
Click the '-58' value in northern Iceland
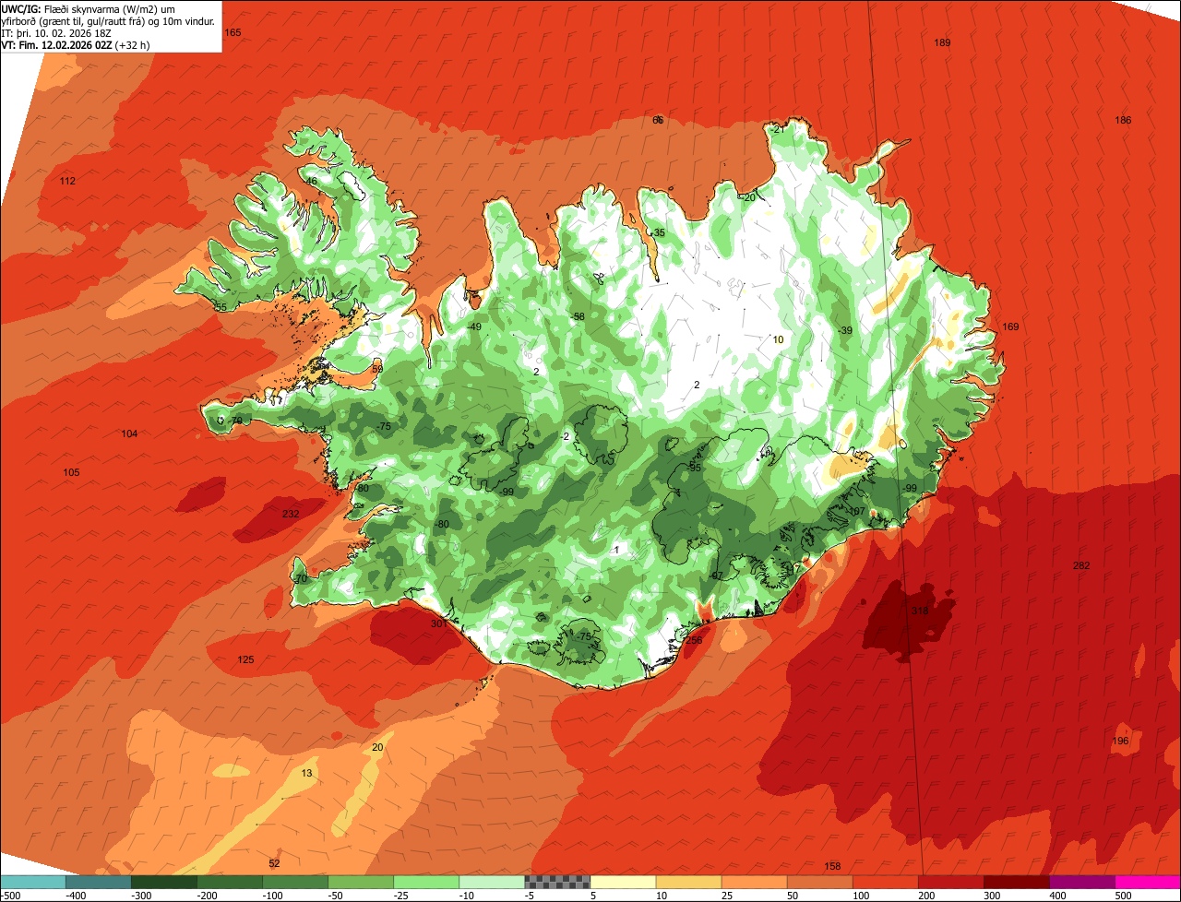click(x=578, y=317)
